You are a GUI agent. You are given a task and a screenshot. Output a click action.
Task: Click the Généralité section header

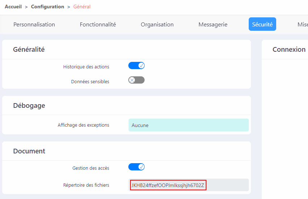point(29,49)
